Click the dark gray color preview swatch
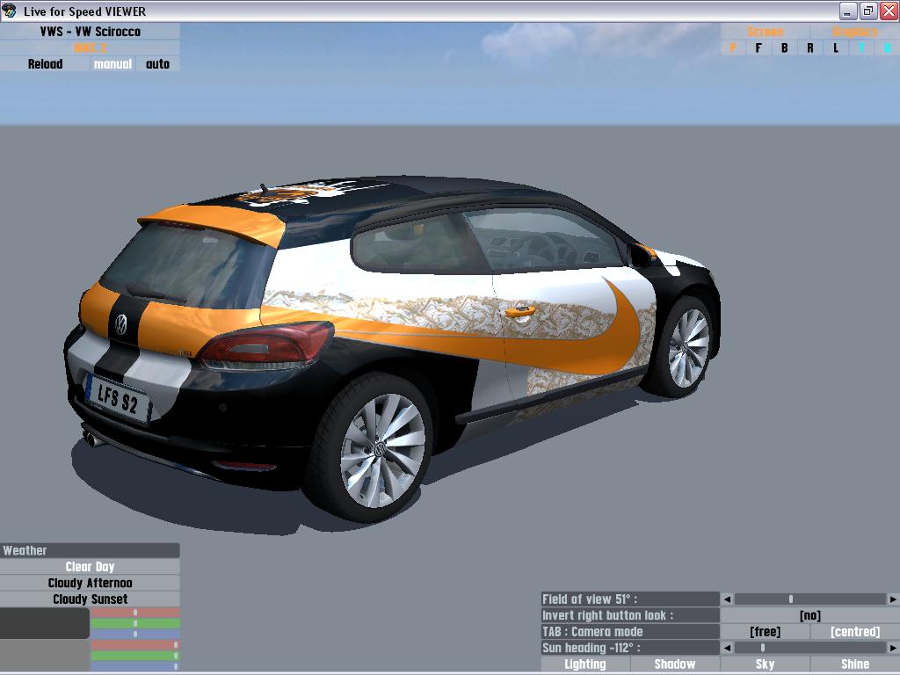 point(45,623)
